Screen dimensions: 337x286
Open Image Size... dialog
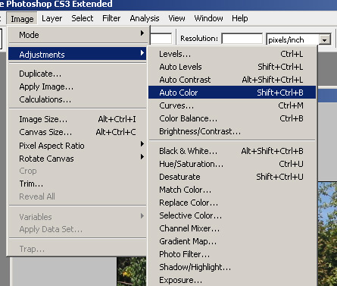point(77,119)
